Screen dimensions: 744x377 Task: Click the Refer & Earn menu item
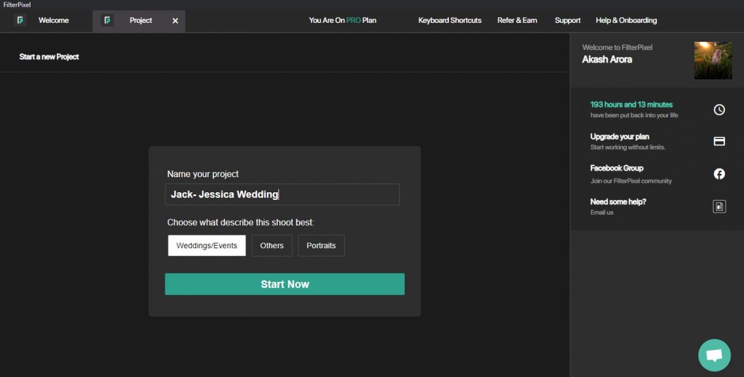[x=517, y=20]
